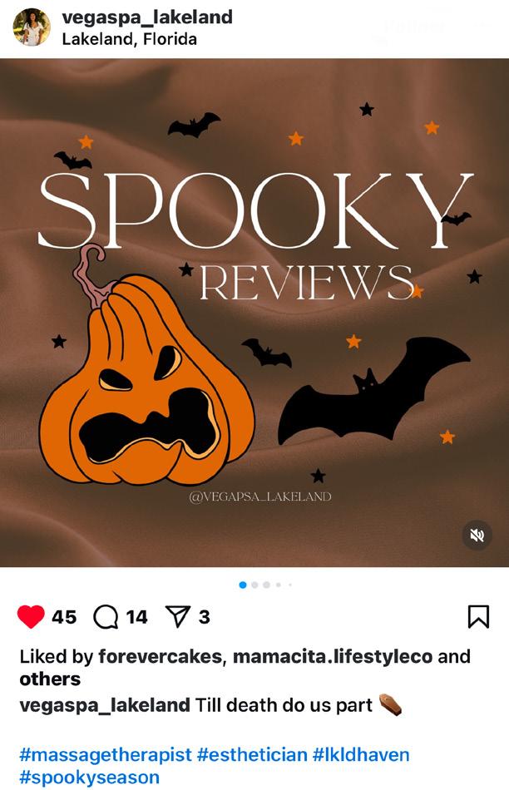Open #spookyseason hashtag
509x790 pixels.
pyautogui.click(x=90, y=778)
